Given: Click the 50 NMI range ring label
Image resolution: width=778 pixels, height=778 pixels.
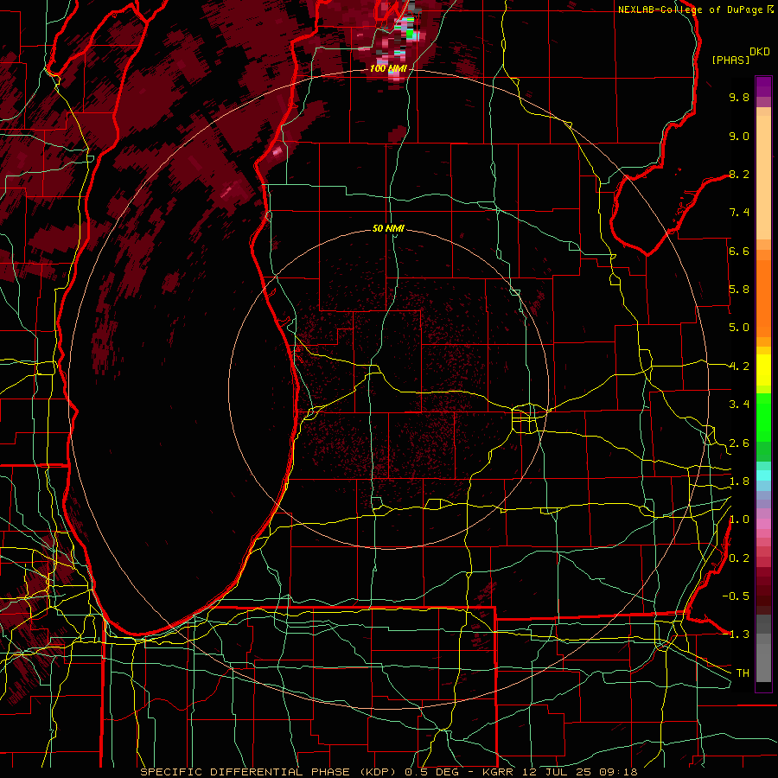Looking at the screenshot, I should 388,229.
